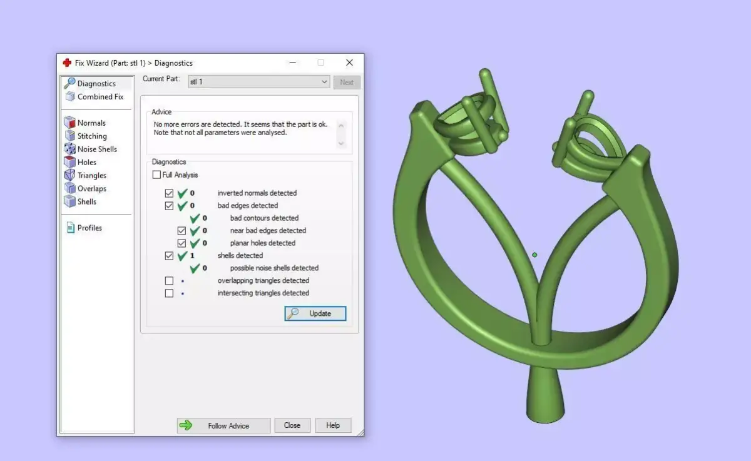Enable the Full Analysis checkbox
Screen dimensions: 751x461
[156, 175]
